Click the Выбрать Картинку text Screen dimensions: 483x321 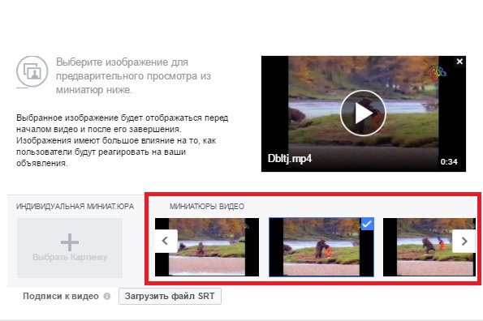pos(70,257)
